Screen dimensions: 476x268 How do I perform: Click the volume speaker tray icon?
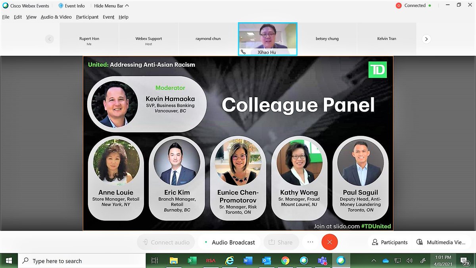[x=409, y=261]
